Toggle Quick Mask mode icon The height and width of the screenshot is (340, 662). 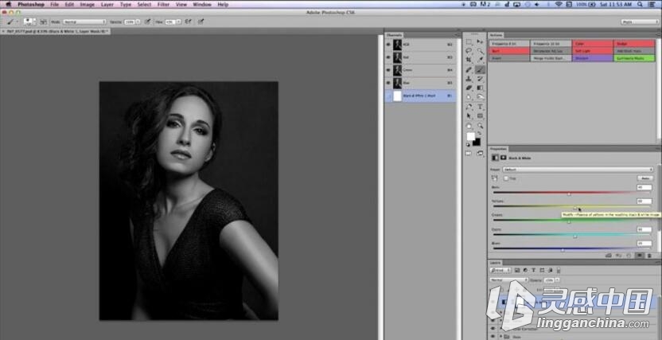pyautogui.click(x=469, y=154)
